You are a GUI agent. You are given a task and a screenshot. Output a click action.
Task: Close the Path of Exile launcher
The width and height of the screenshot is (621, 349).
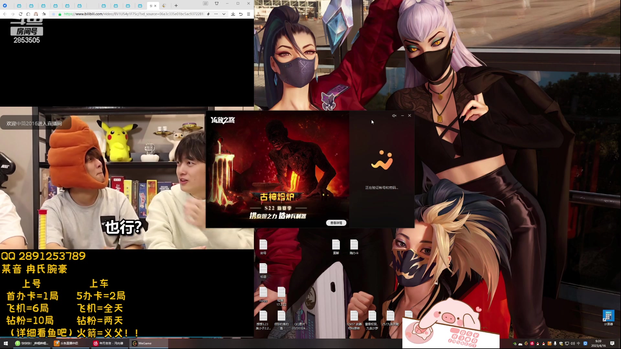(x=409, y=115)
